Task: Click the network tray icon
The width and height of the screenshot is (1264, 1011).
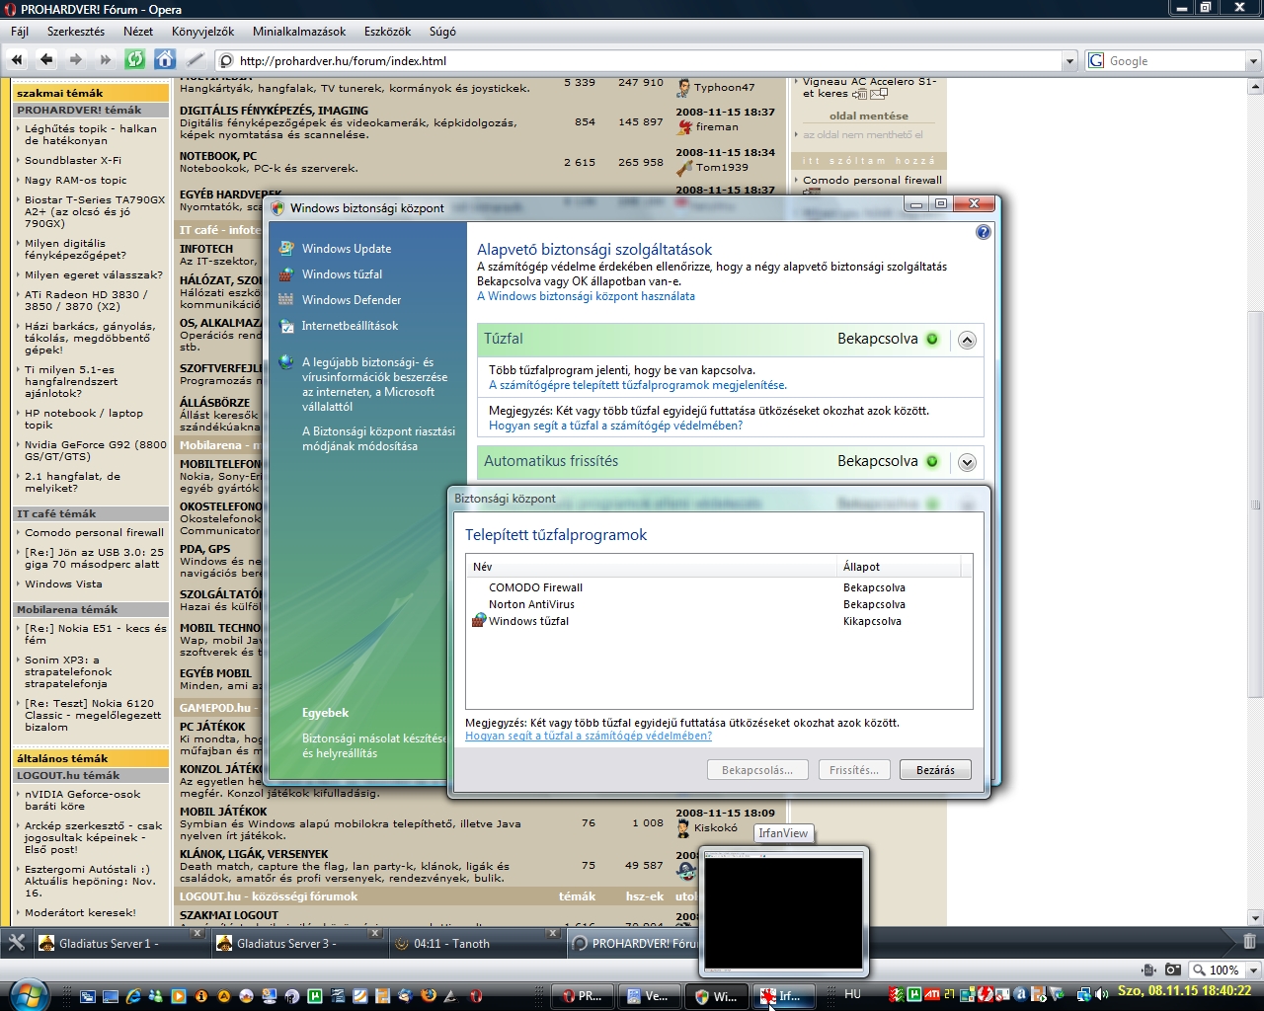Action: pyautogui.click(x=1084, y=994)
